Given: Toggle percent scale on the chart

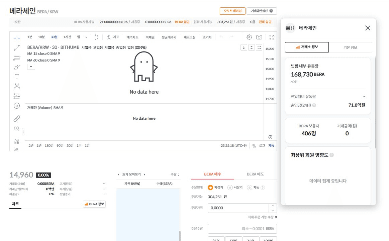Looking at the screenshot, I should tap(254, 146).
